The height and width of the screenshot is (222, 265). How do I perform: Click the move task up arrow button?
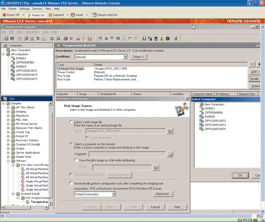252,64
